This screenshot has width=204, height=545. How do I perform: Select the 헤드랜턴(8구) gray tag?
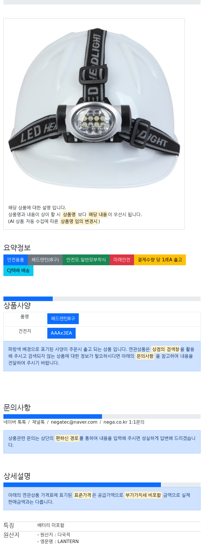(45, 260)
